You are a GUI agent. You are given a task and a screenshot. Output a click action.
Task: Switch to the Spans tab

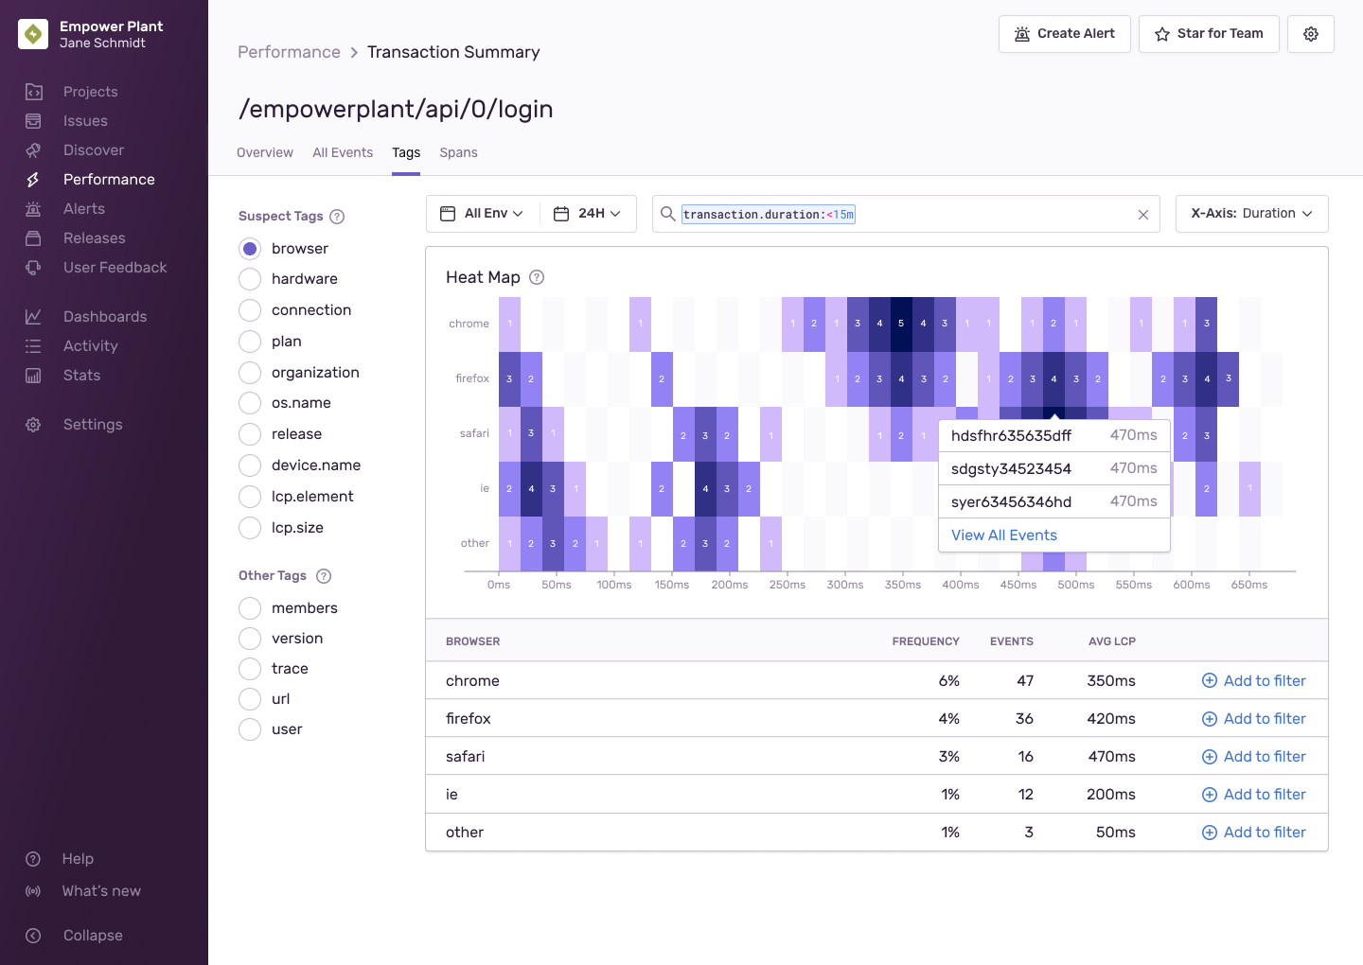pos(458,153)
